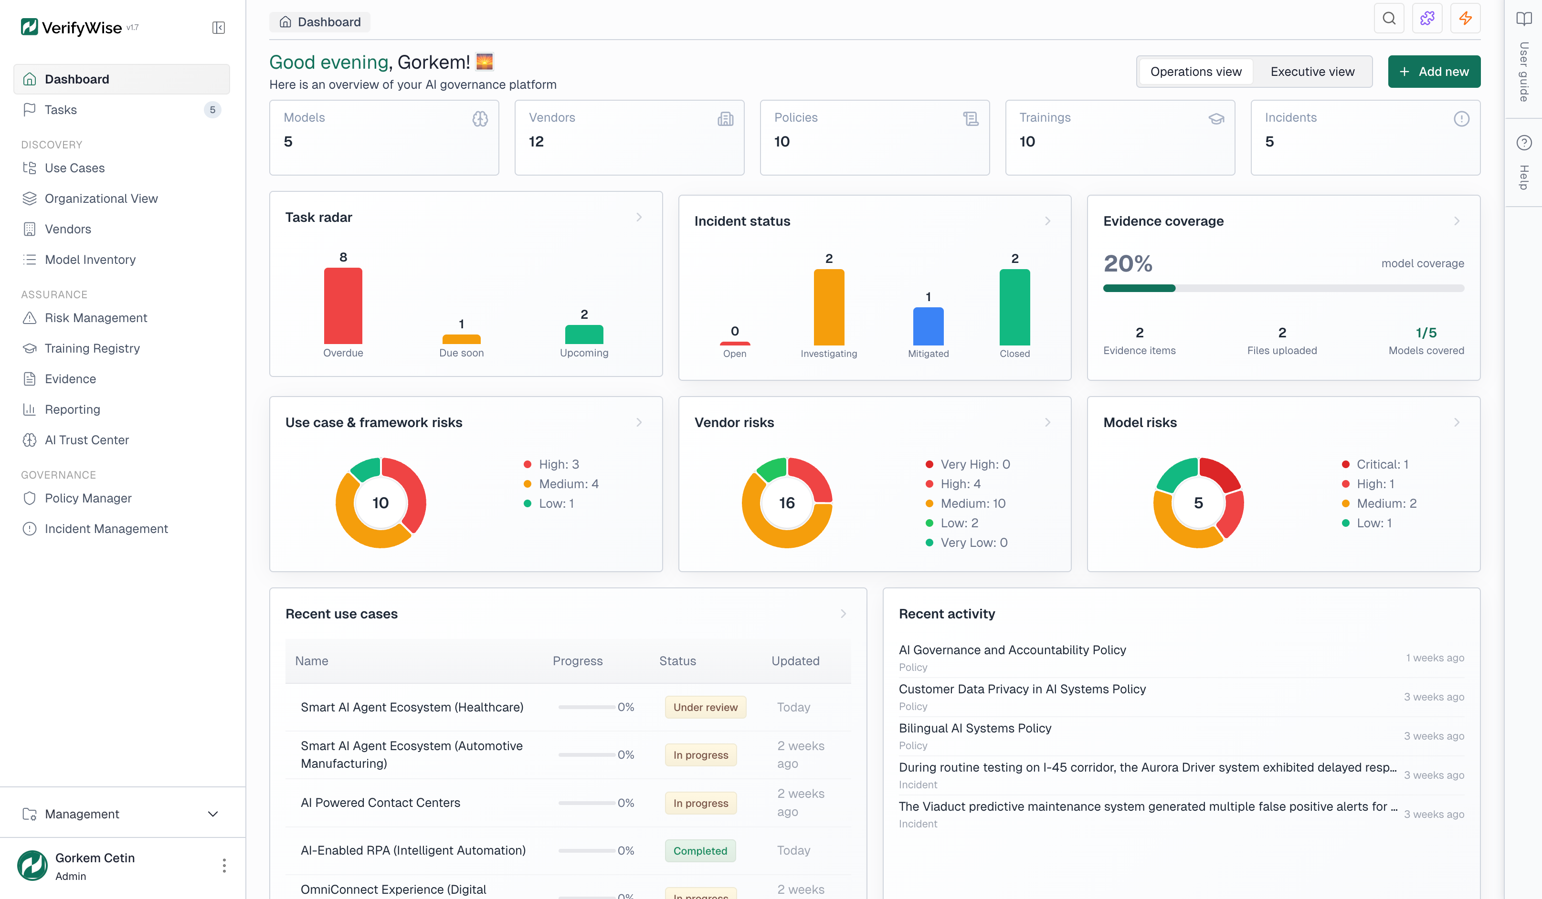Open Tasks in the sidebar
This screenshot has height=899, width=1542.
(x=122, y=109)
